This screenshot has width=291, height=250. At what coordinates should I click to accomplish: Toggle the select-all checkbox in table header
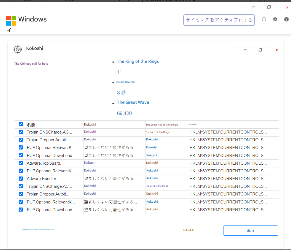click(x=21, y=124)
